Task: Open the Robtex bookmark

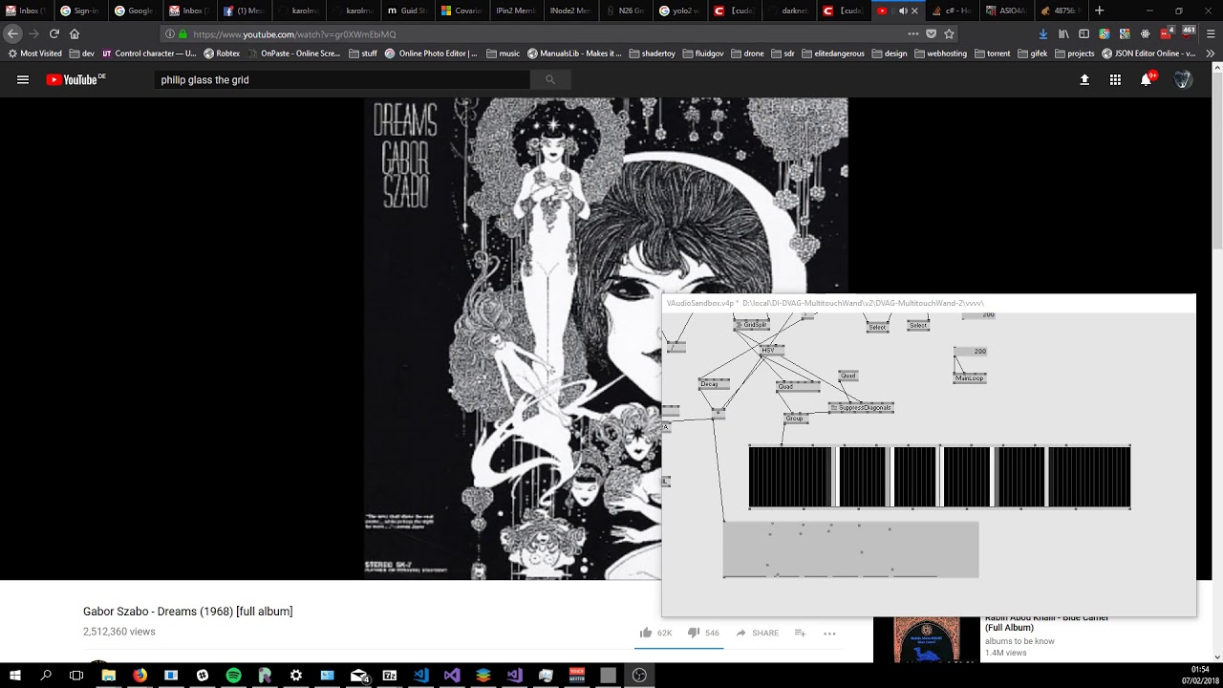Action: [x=222, y=54]
